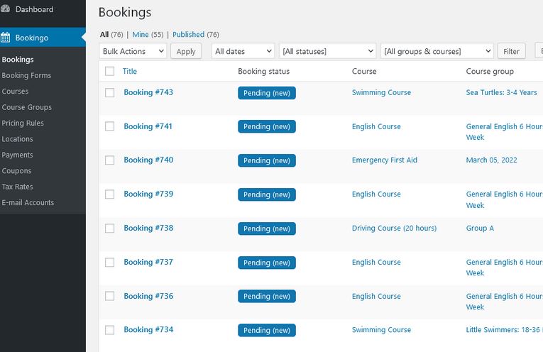The width and height of the screenshot is (543, 352).
Task: Click the Bookingo calendar icon
Action: pos(6,37)
